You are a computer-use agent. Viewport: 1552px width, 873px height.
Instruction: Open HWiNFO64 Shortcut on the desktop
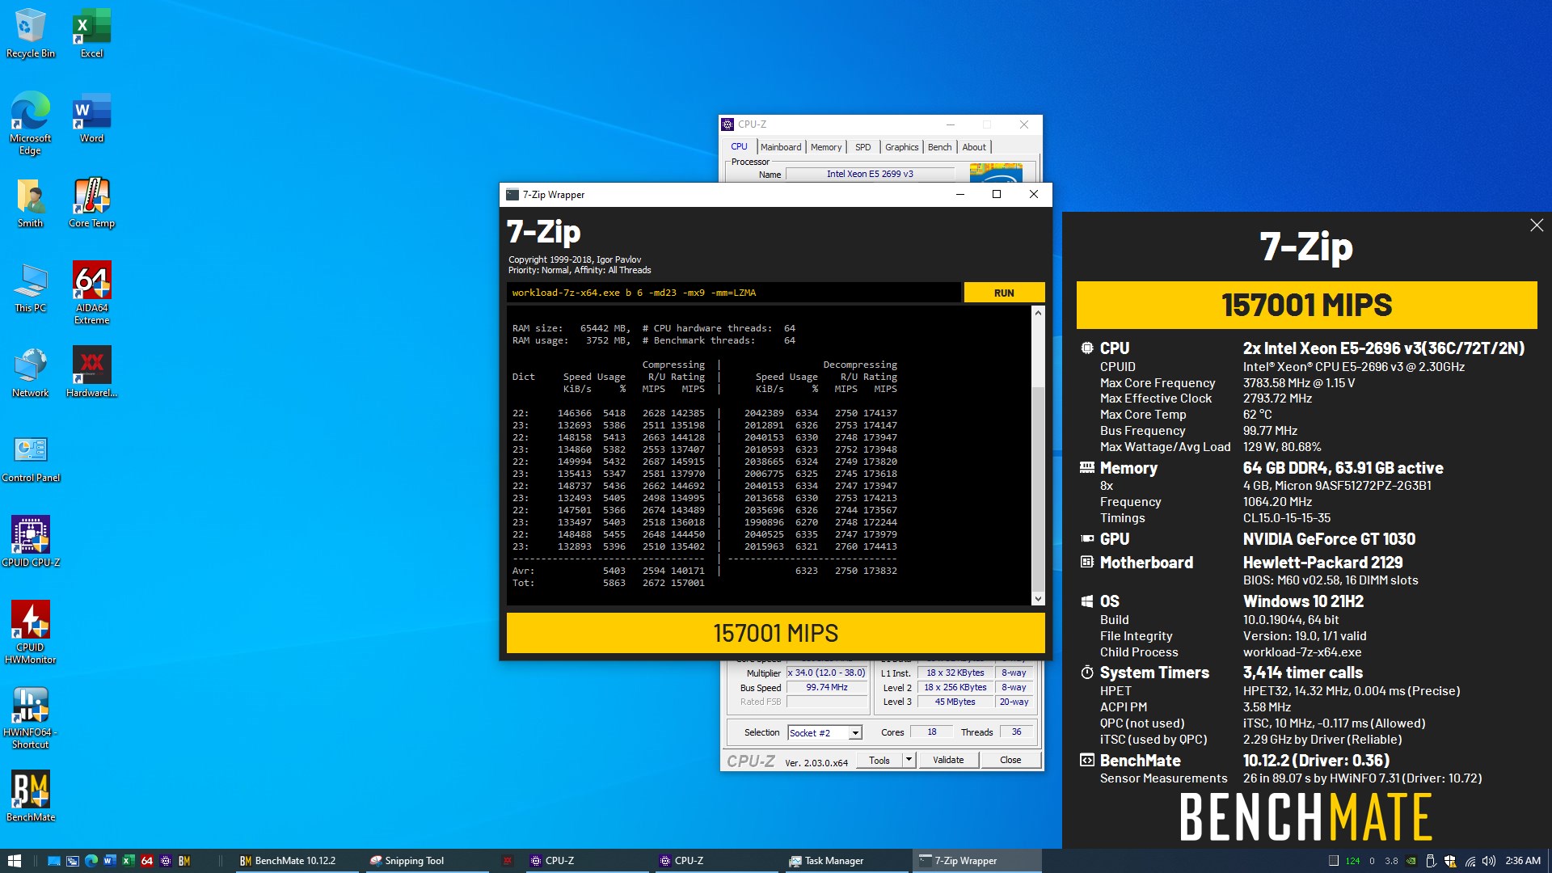(x=31, y=718)
